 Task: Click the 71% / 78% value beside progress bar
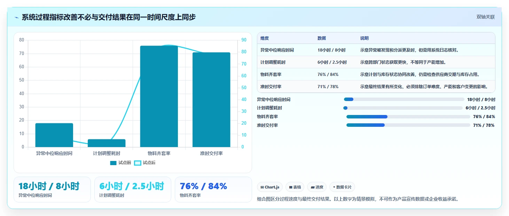[484, 125]
